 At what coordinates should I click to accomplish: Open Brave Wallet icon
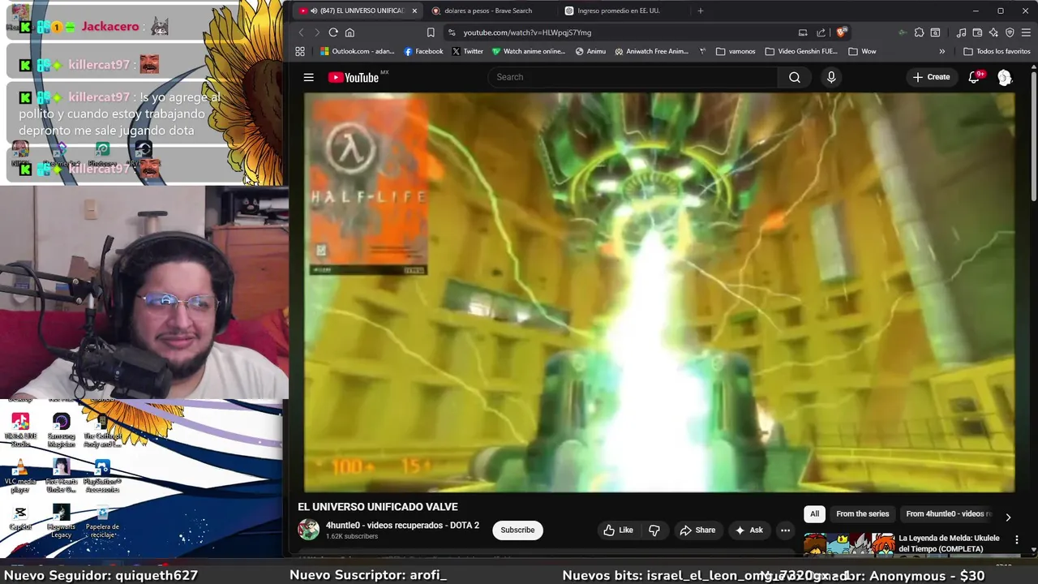(x=977, y=32)
